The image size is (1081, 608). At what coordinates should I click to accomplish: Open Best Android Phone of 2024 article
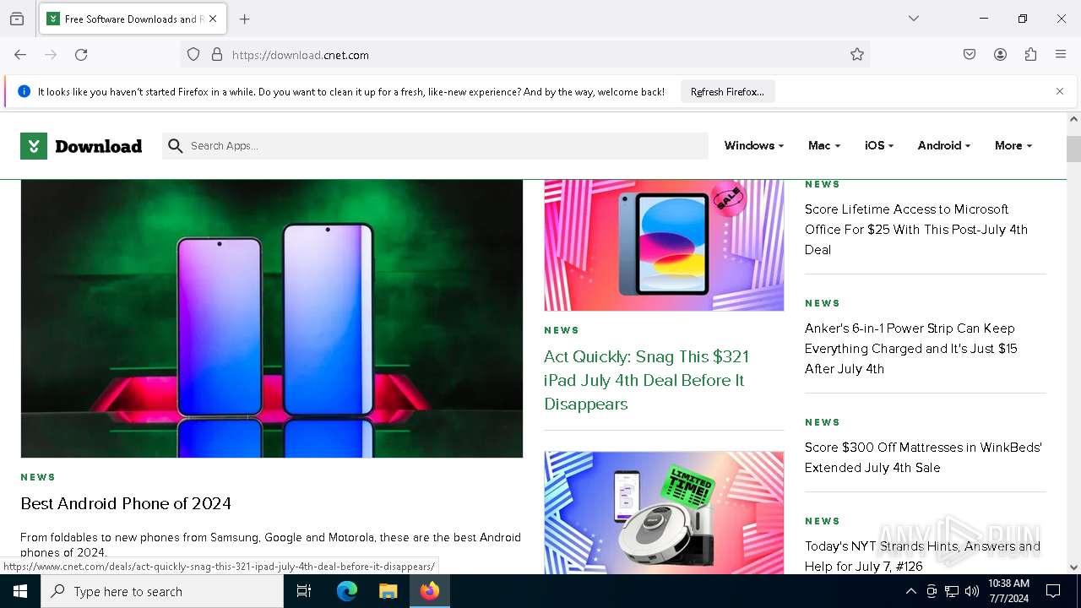tap(126, 503)
